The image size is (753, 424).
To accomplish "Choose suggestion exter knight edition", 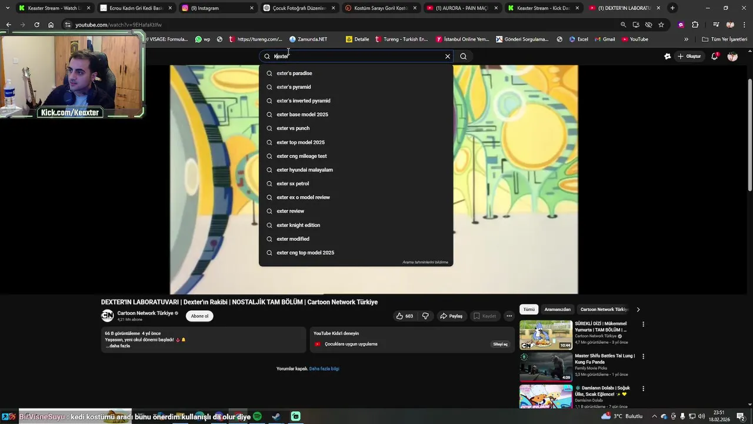I will [356, 225].
